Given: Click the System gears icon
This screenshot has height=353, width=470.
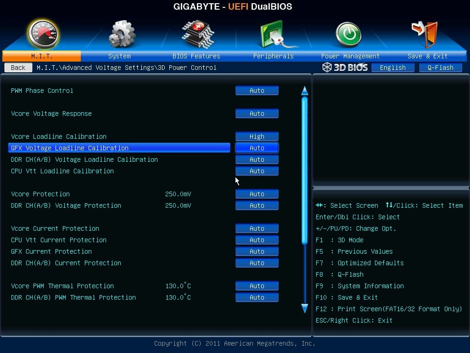Looking at the screenshot, I should click(x=122, y=34).
